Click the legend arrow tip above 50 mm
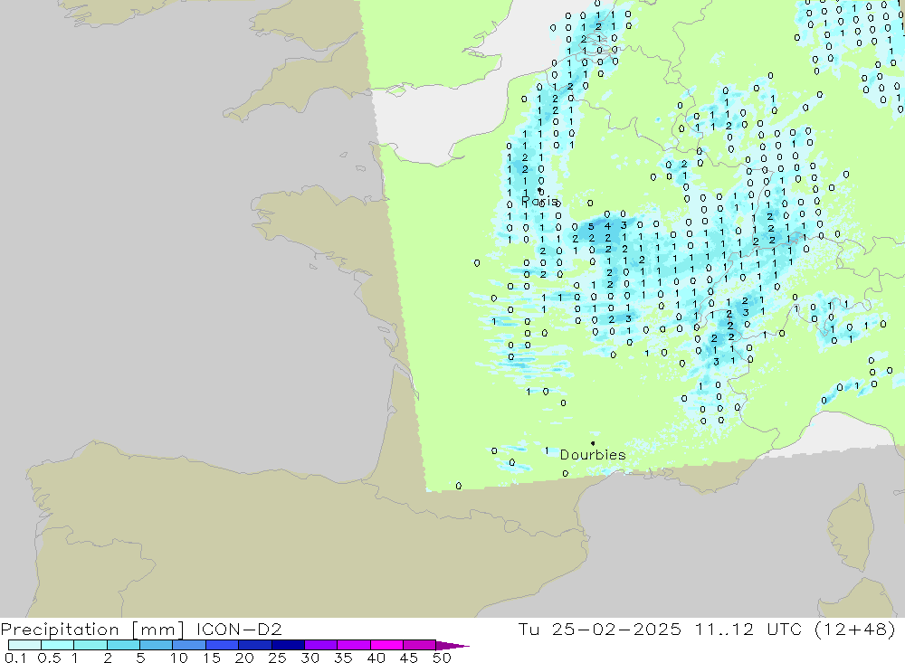This screenshot has width=905, height=663. tap(453, 646)
